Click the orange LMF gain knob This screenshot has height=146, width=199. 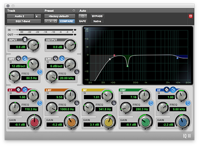[71, 122]
